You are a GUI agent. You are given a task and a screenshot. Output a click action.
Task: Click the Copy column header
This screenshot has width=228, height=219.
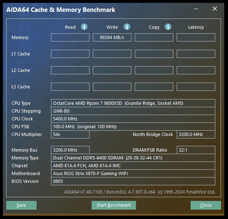154,28
